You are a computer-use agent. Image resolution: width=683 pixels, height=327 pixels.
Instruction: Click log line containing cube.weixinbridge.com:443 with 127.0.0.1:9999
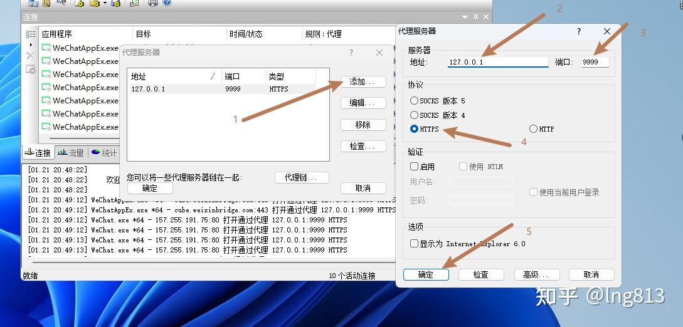212,210
